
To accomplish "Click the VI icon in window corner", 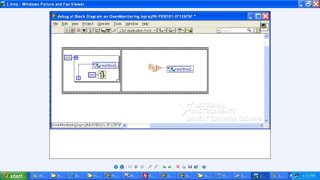I will [264, 27].
